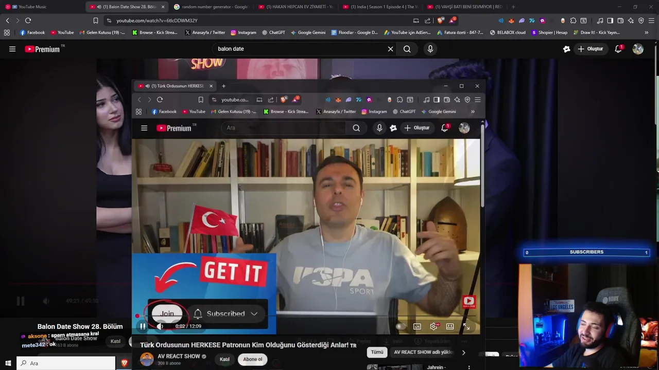
Task: Mute the front video volume
Action: 160,326
